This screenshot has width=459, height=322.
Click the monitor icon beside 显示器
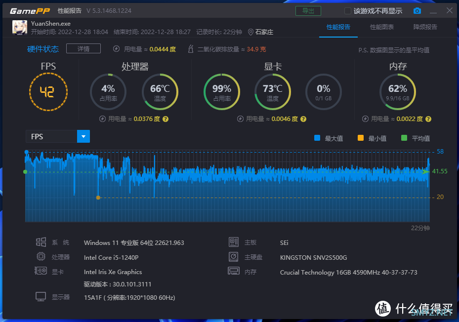point(41,296)
